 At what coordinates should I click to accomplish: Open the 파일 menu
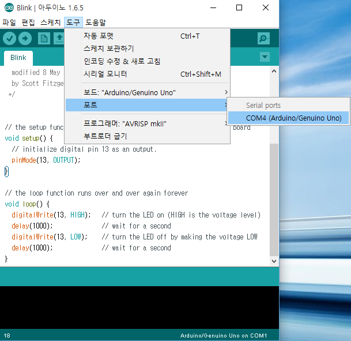9,23
